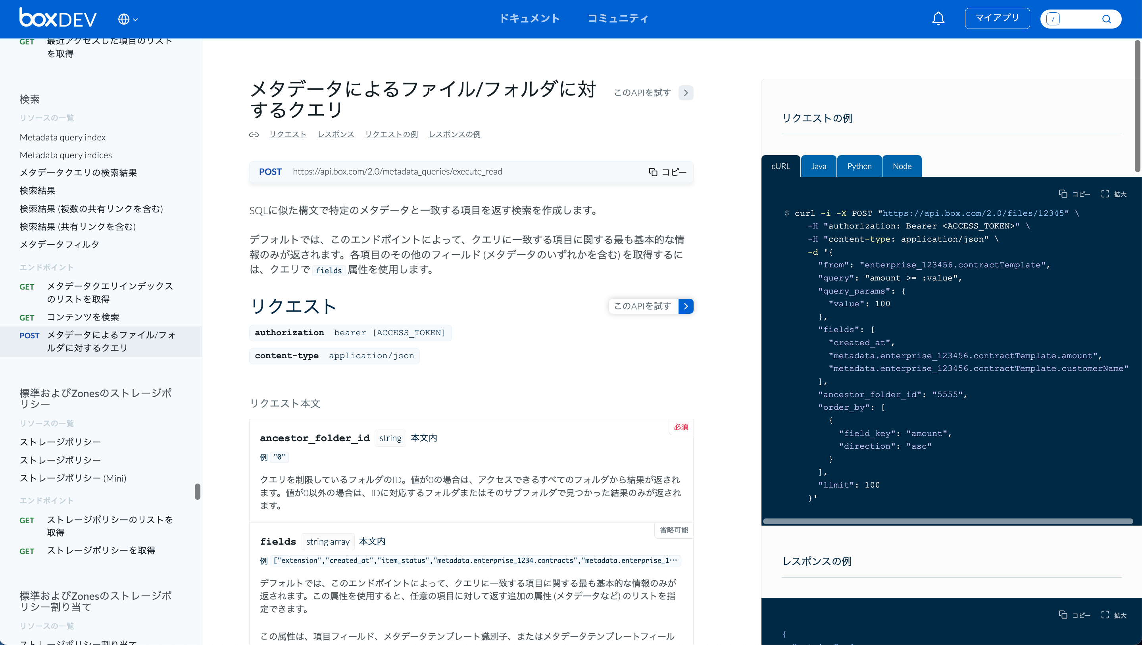Expand the cURL request example code

[x=1113, y=194]
